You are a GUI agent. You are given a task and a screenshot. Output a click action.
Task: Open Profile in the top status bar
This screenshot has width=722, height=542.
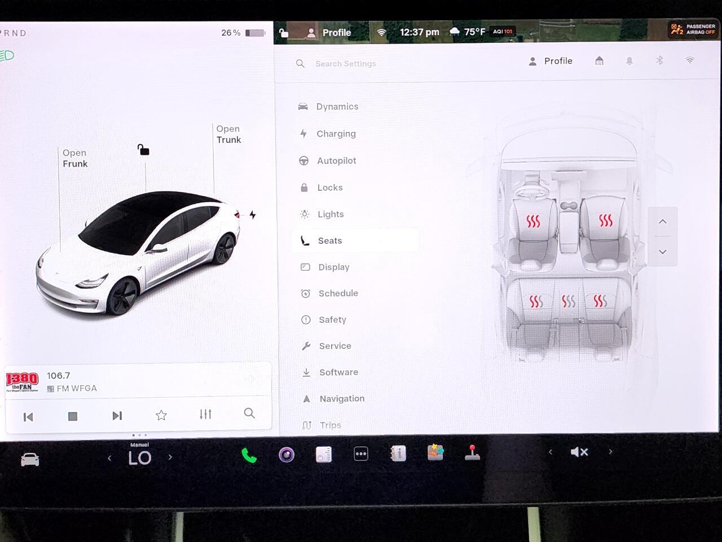(x=329, y=33)
